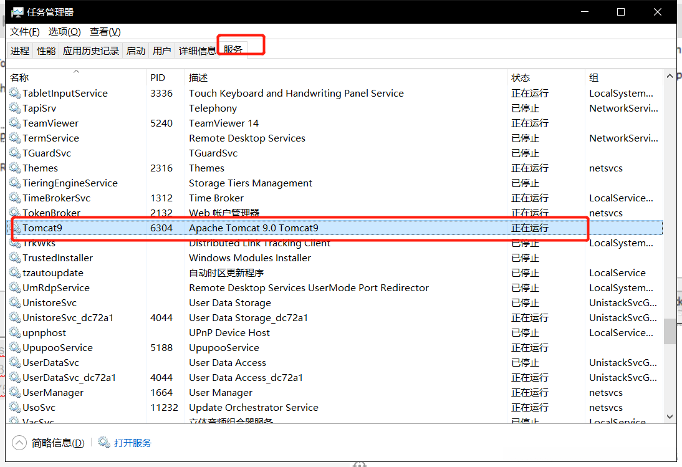Click the gear icon beside TapiSrv
This screenshot has height=467, width=682.
click(x=15, y=108)
